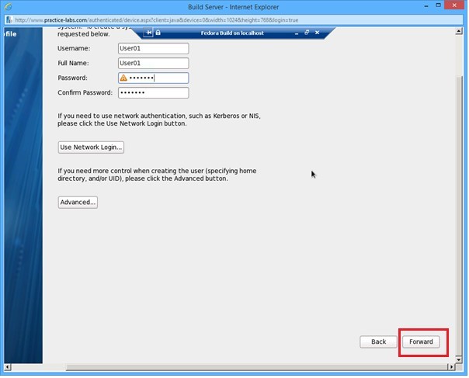Click inside the Username field
Image resolution: width=469 pixels, height=378 pixels.
click(154, 48)
